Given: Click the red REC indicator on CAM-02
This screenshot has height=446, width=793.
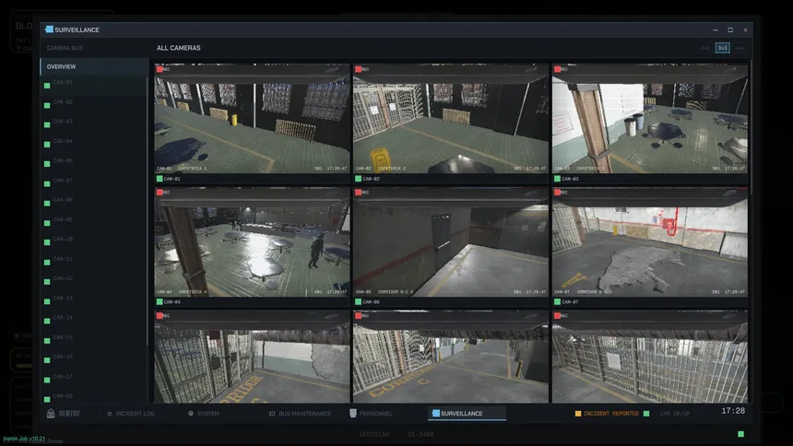Looking at the screenshot, I should pyautogui.click(x=358, y=69).
